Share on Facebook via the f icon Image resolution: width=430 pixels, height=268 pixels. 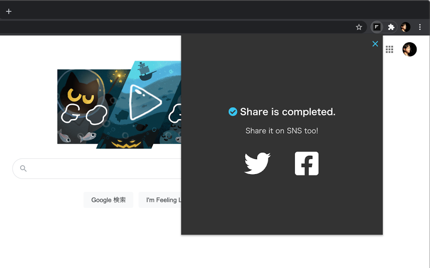click(x=307, y=164)
